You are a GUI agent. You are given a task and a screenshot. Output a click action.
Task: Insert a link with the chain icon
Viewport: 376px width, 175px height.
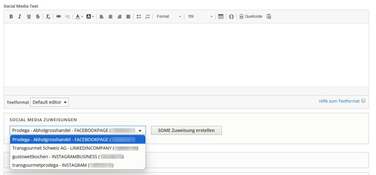[58, 17]
